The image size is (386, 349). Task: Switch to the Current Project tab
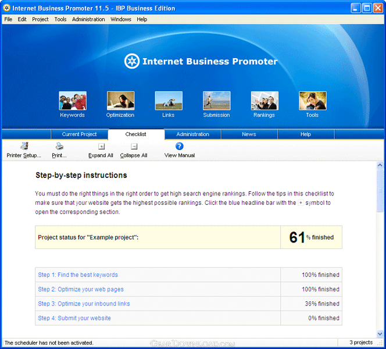[x=79, y=134]
